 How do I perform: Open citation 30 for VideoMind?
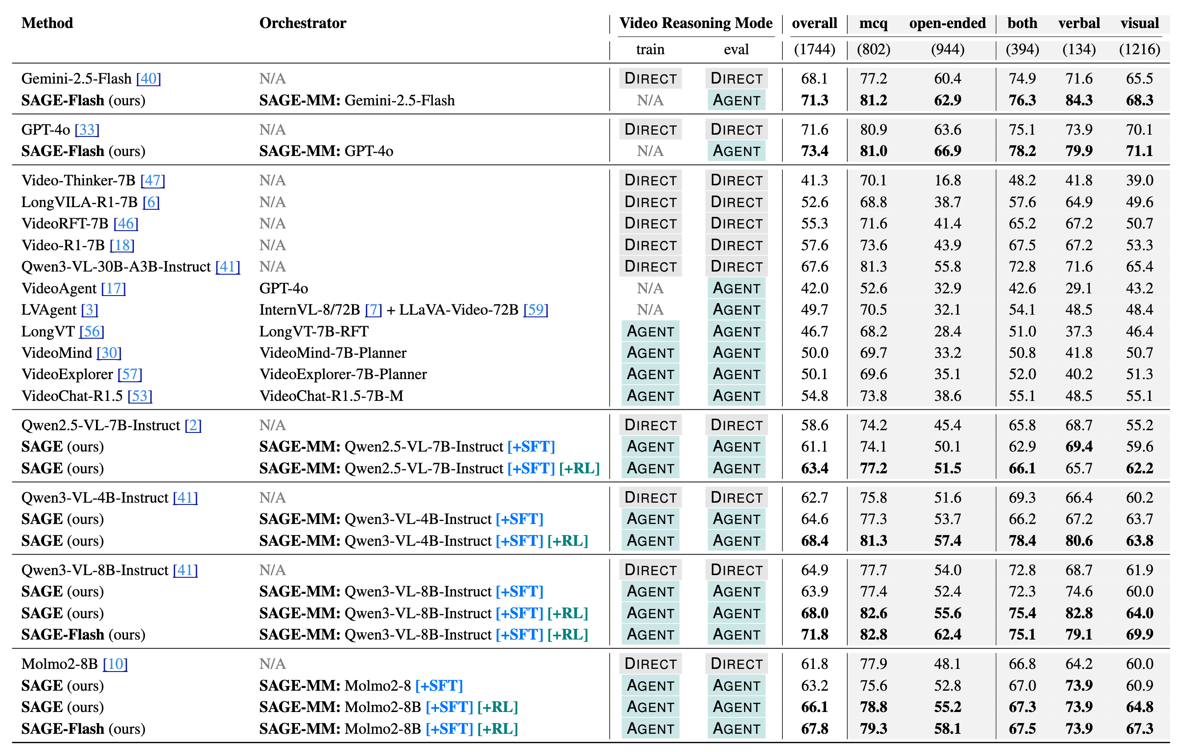pos(109,353)
